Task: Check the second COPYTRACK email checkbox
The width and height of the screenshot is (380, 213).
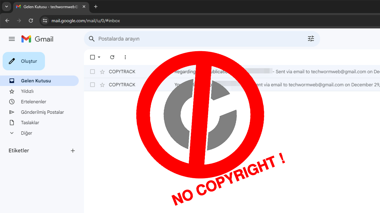Action: (x=93, y=85)
